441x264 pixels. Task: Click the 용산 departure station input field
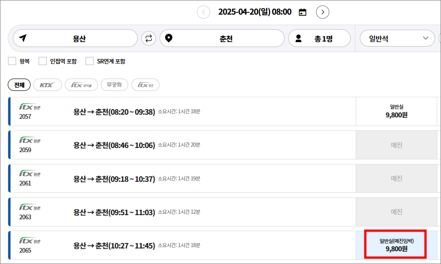click(x=80, y=38)
